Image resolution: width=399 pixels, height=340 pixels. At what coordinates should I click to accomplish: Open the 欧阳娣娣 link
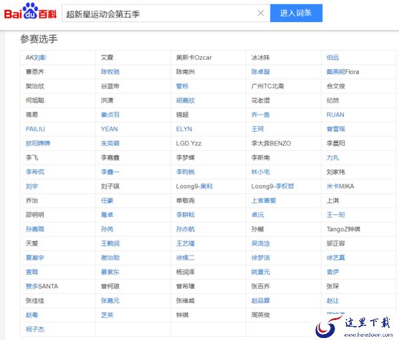coord(38,143)
